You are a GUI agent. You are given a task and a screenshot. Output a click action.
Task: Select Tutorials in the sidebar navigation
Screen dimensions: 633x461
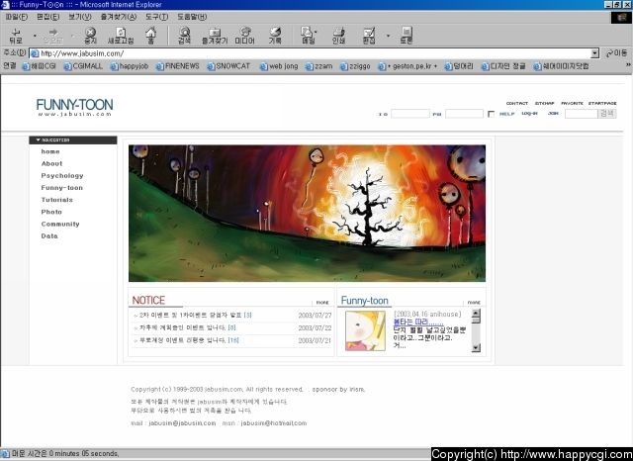[x=57, y=200]
